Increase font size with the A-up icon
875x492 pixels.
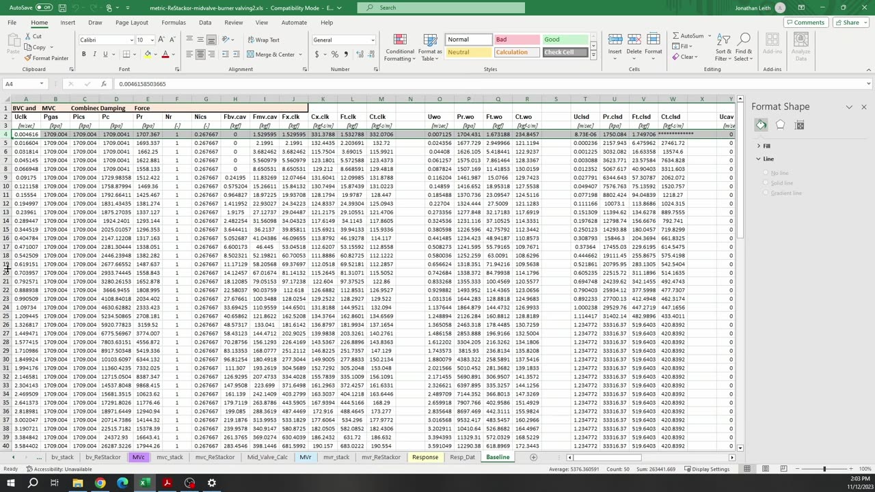pos(161,40)
